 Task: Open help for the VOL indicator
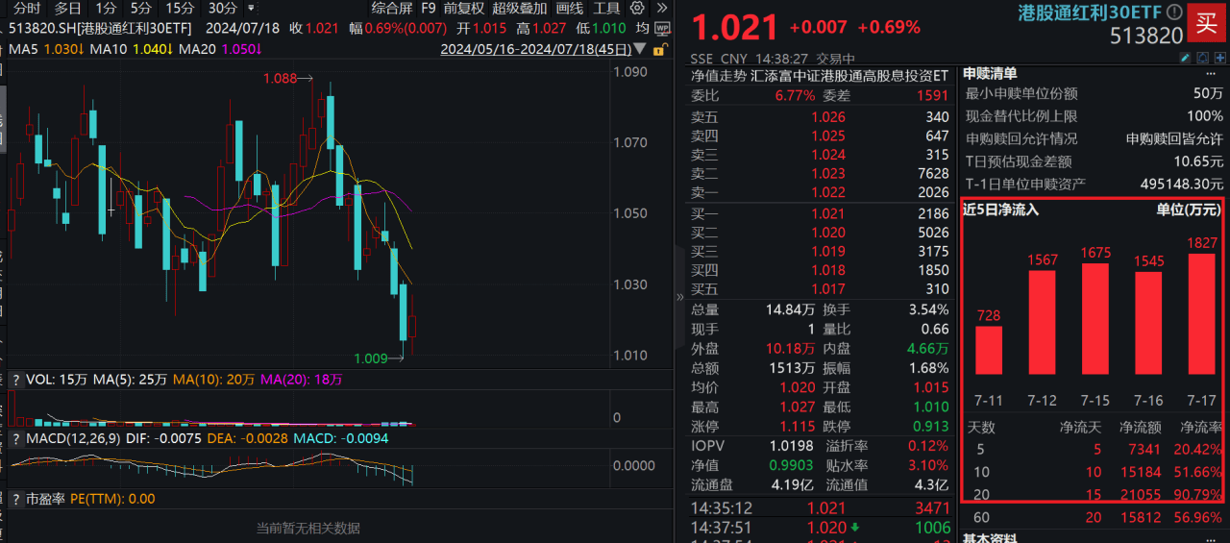tap(16, 380)
